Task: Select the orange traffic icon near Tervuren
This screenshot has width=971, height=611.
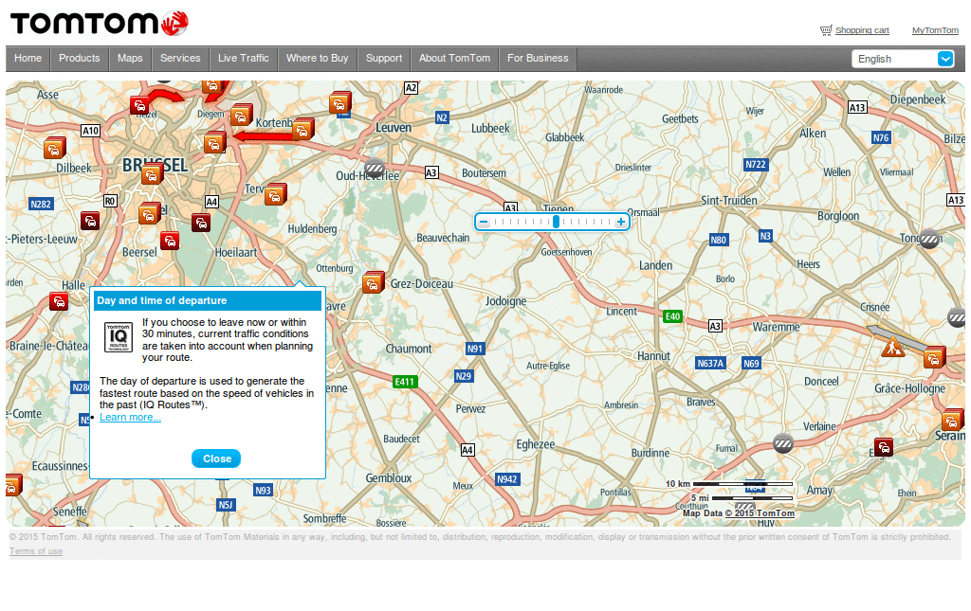Action: click(x=275, y=195)
